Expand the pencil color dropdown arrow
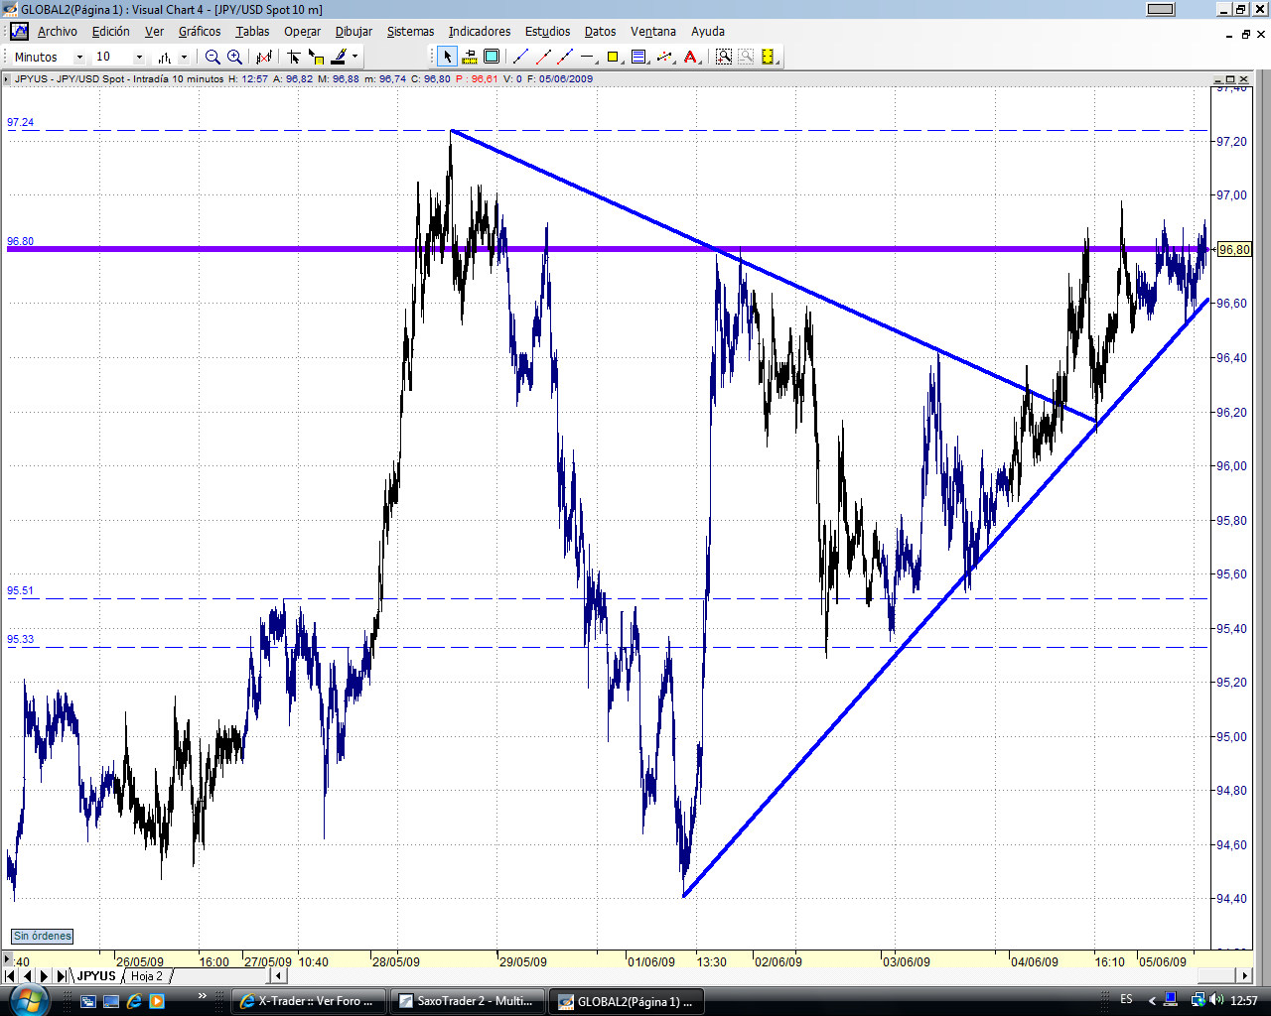 point(354,58)
